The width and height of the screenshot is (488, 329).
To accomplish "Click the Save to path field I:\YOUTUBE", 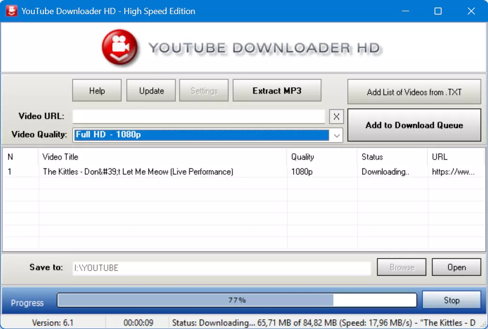I will point(221,268).
